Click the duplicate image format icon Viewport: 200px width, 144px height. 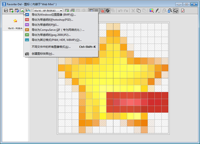tap(72, 11)
